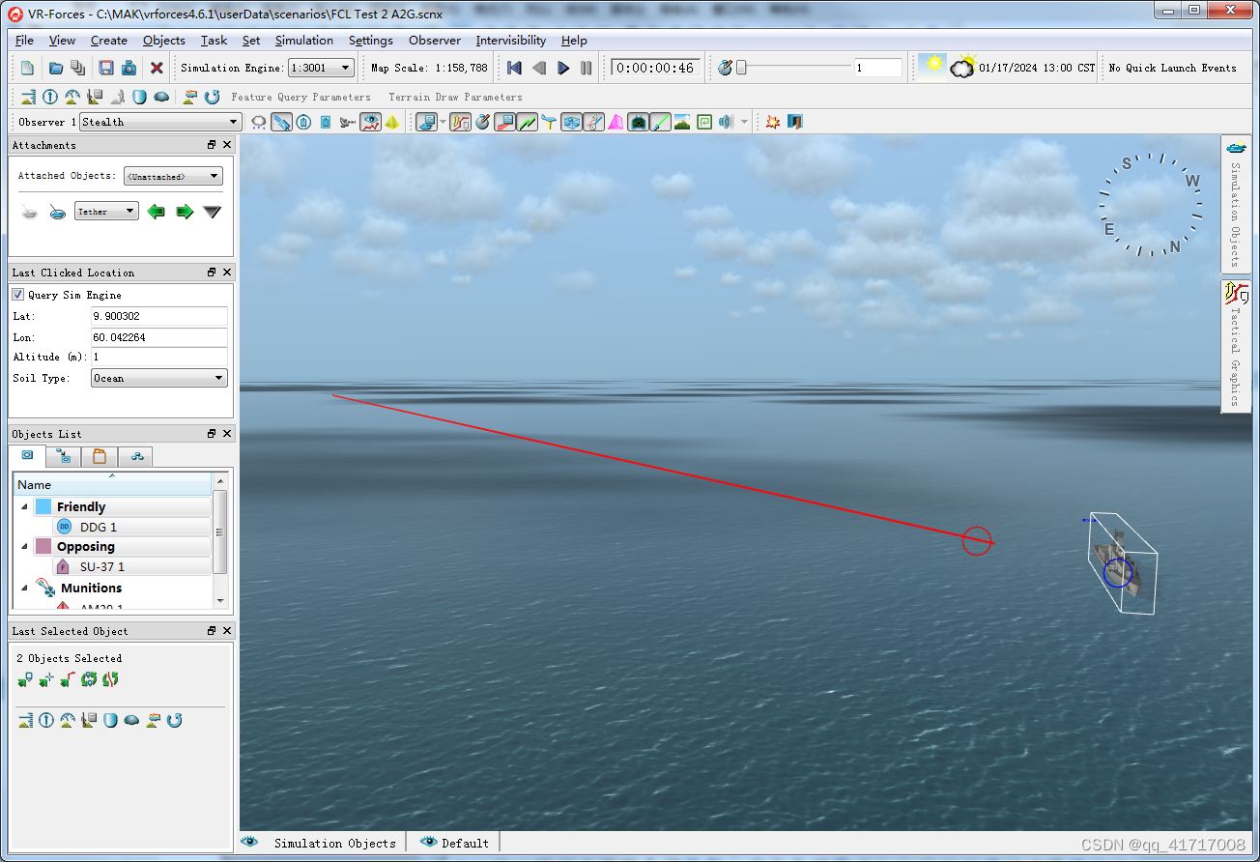The width and height of the screenshot is (1260, 862).
Task: Toggle the eye on the Simulation Objects bottom tab
Action: pos(250,843)
